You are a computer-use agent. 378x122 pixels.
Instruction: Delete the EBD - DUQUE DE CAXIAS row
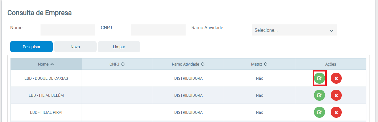click(336, 78)
